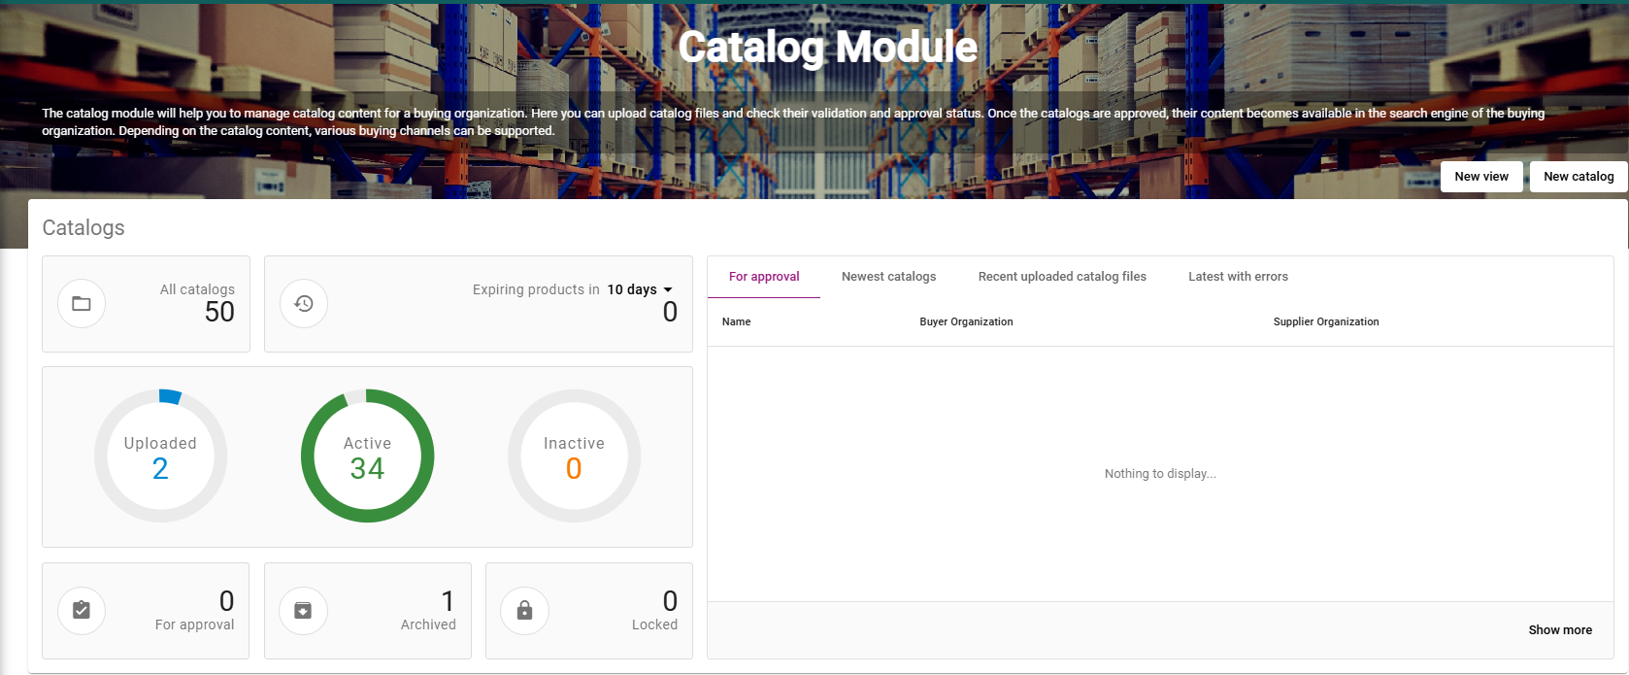Open the Recent uploaded catalog files tab
Screen dimensions: 1629x675
pyautogui.click(x=1062, y=277)
